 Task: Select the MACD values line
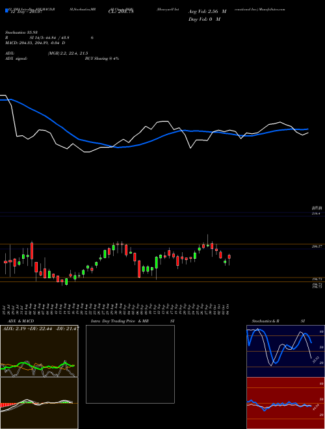point(35,43)
